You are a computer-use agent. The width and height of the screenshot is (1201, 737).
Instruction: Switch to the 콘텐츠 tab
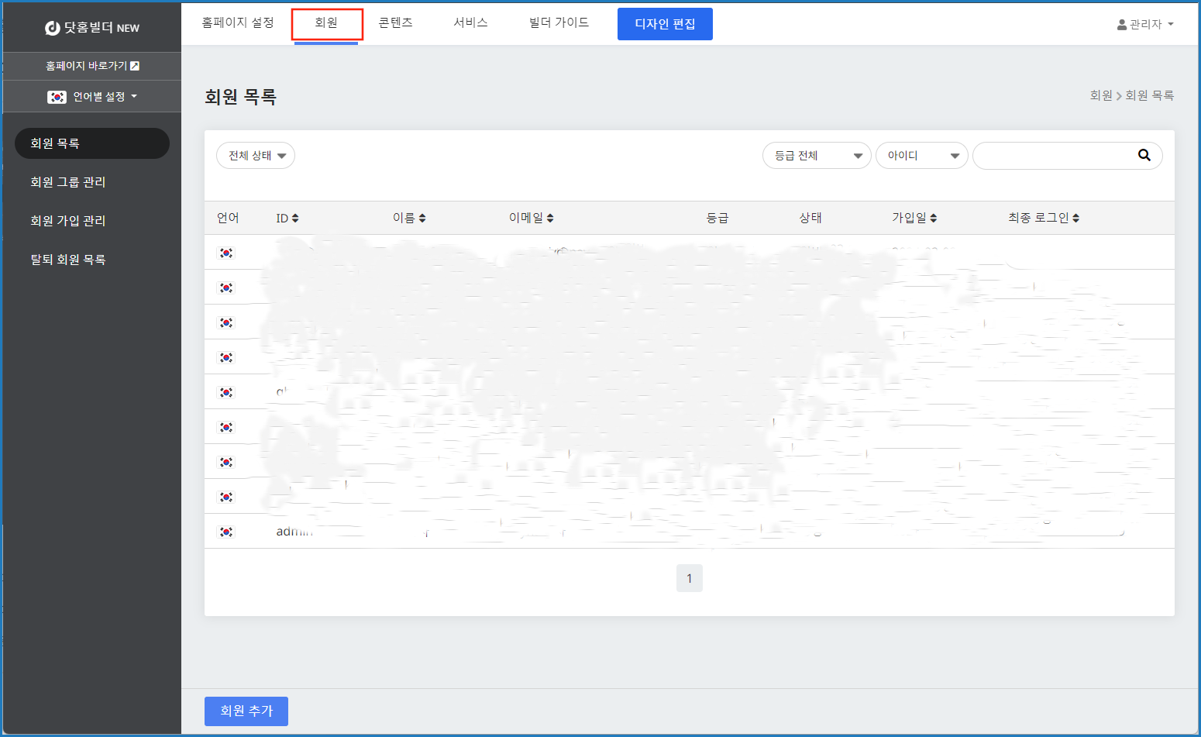click(395, 23)
